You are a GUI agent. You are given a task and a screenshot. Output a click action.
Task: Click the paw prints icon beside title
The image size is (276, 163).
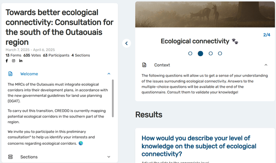pos(235,41)
